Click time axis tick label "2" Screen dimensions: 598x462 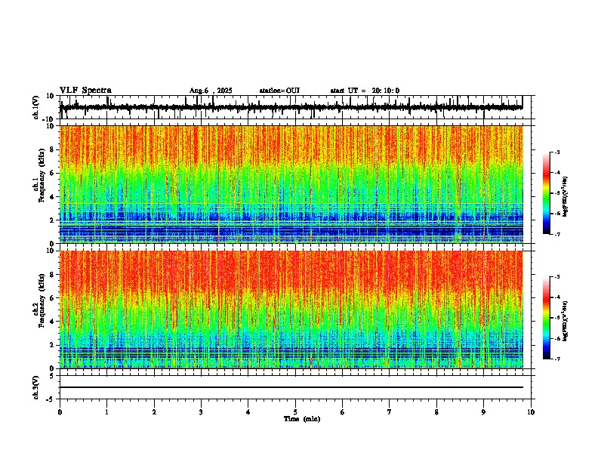pyautogui.click(x=154, y=412)
